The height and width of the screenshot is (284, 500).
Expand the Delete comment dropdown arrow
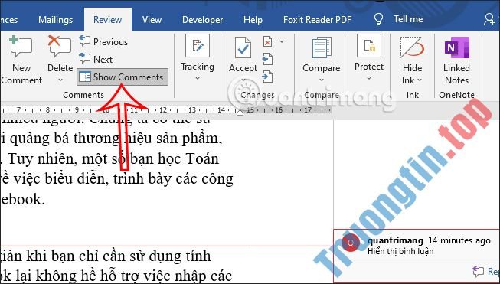(x=60, y=80)
